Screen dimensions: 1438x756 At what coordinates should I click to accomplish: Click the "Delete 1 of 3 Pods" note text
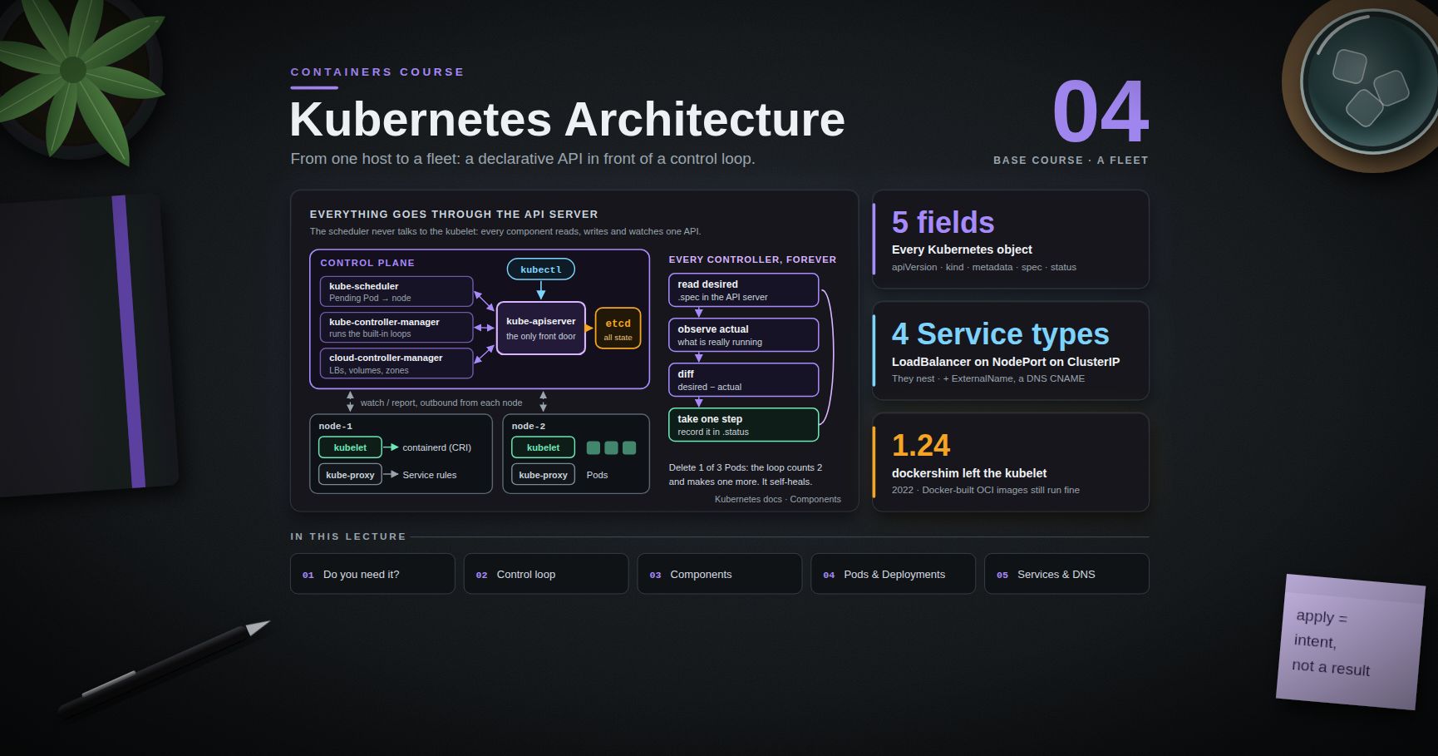coord(746,474)
